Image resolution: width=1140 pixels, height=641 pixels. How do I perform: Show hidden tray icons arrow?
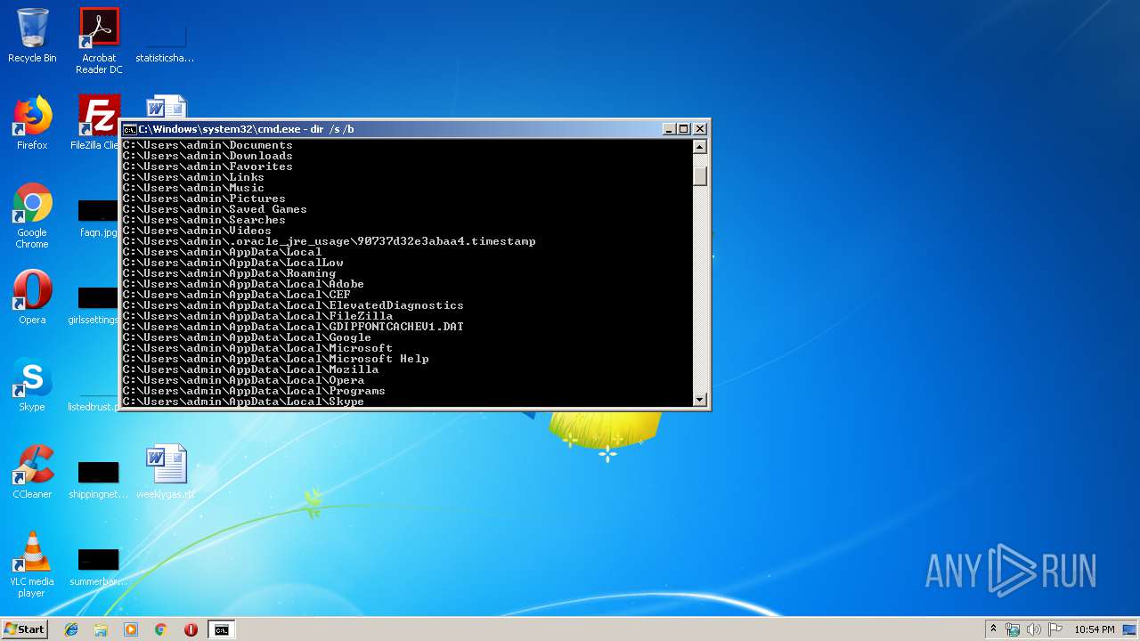coord(993,629)
